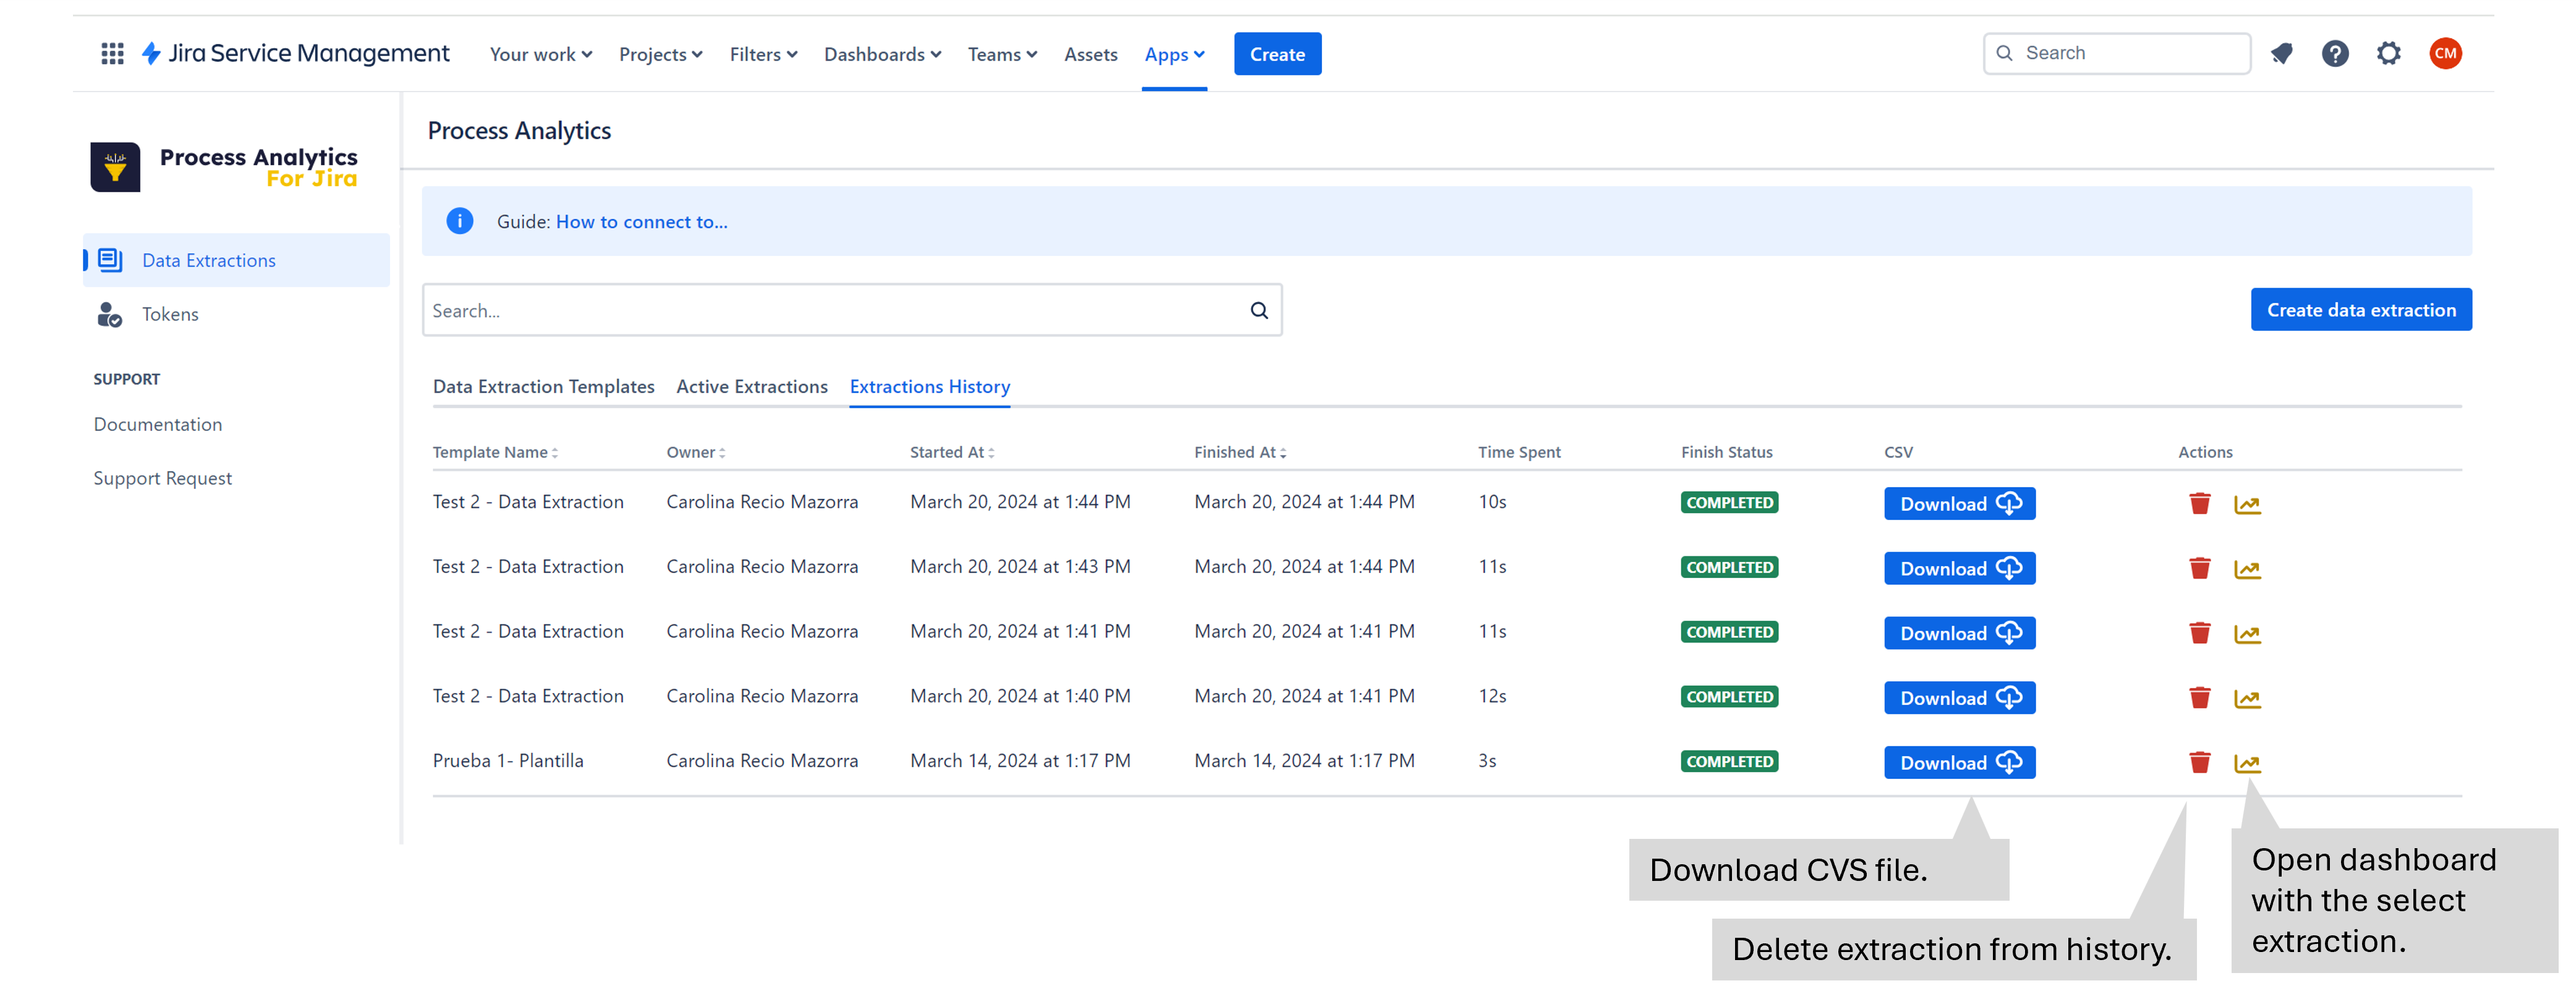Sort by Finished At column
Screen dimensions: 2576x999
click(1240, 452)
